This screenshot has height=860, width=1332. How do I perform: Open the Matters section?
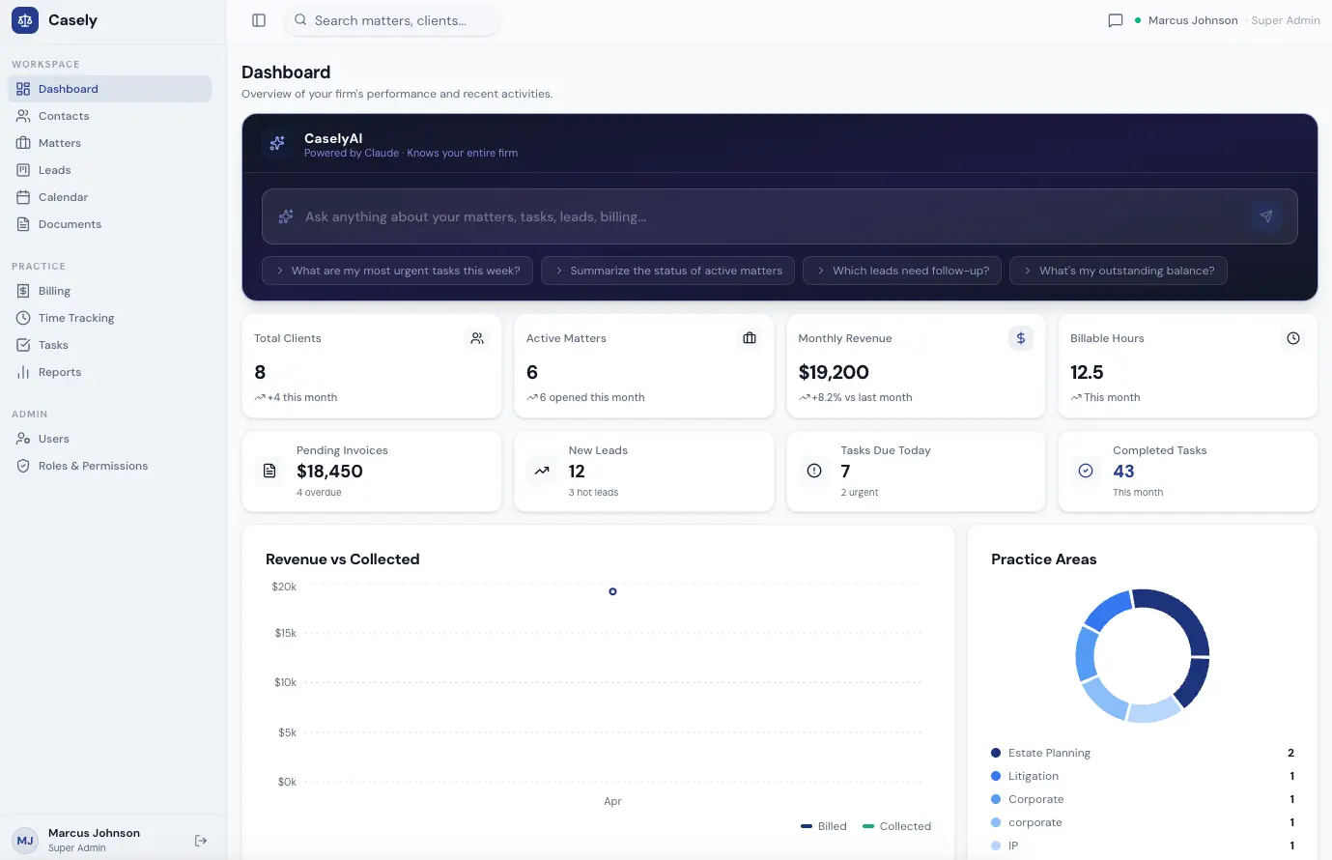(x=110, y=143)
